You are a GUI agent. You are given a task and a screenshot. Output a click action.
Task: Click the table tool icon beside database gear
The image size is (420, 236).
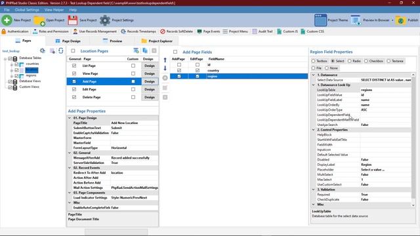click(x=52, y=51)
